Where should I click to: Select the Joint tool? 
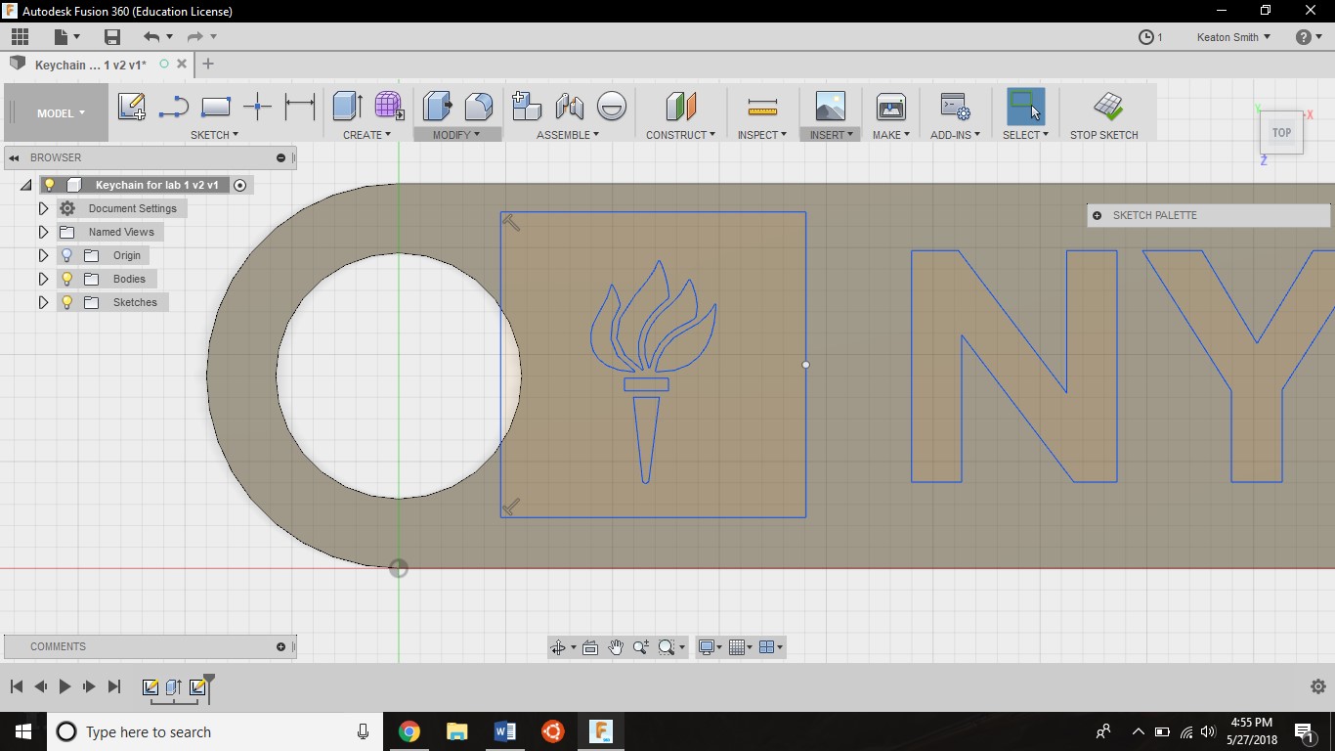569,106
